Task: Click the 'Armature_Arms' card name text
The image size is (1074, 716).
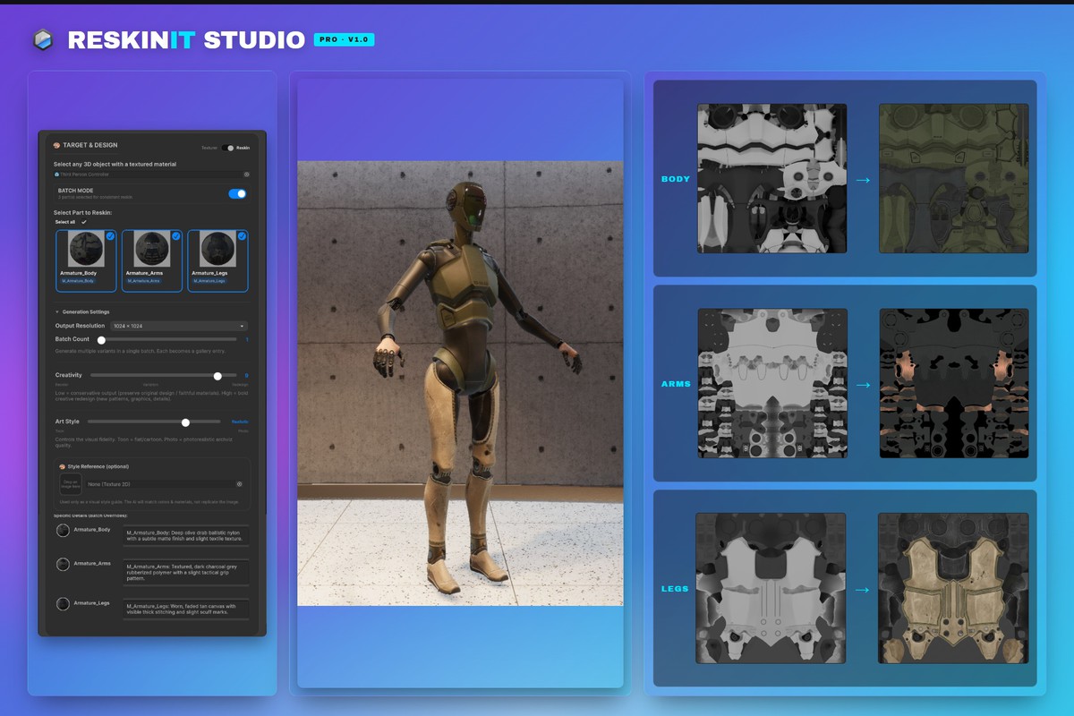Action: tap(144, 273)
